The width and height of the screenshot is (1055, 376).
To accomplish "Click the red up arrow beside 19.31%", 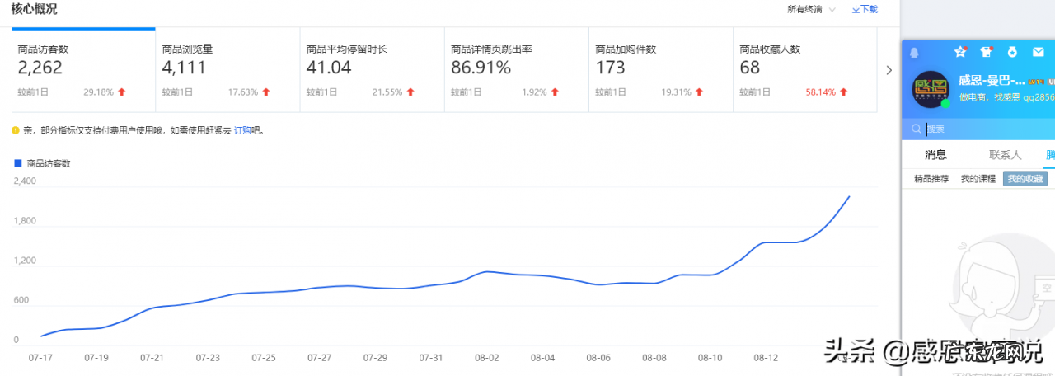I will 699,92.
